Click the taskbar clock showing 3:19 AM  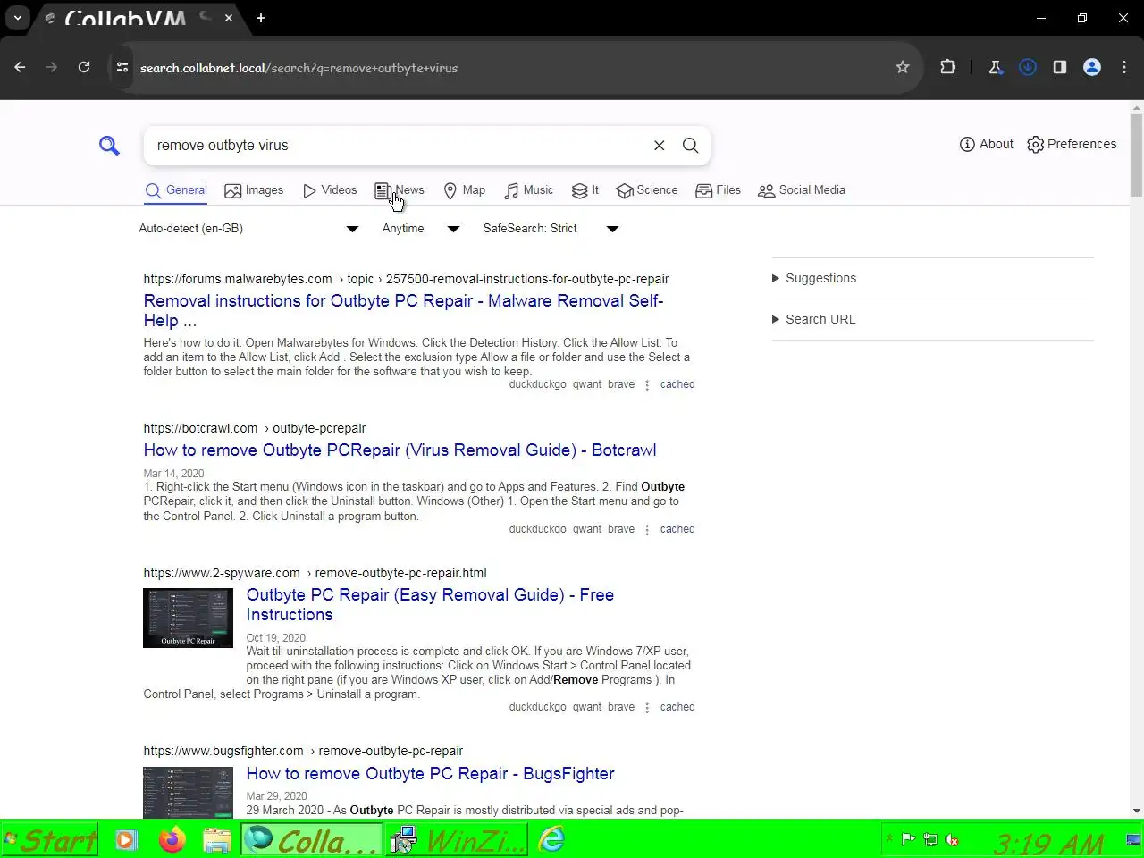tap(1048, 843)
